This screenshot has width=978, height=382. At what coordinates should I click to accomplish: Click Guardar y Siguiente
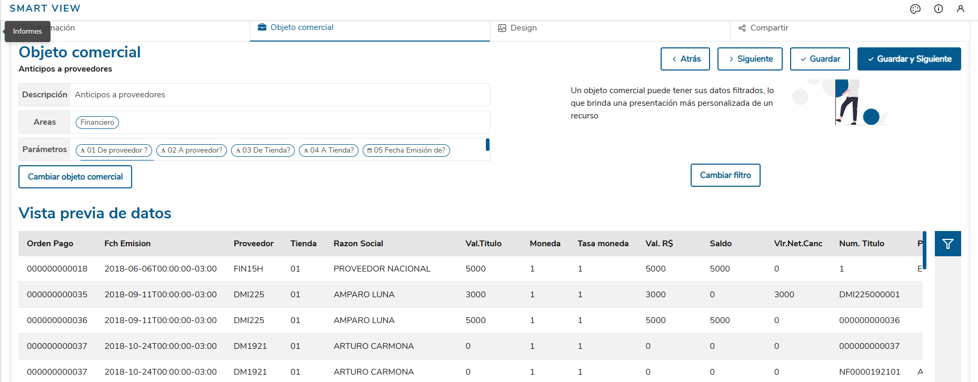[909, 59]
